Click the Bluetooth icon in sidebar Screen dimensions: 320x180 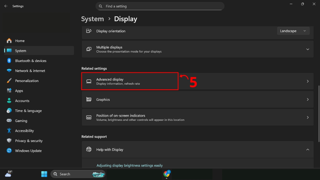9,61
